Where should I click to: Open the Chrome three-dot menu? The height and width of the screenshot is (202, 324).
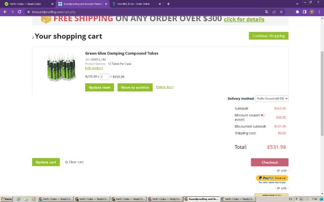tap(319, 12)
